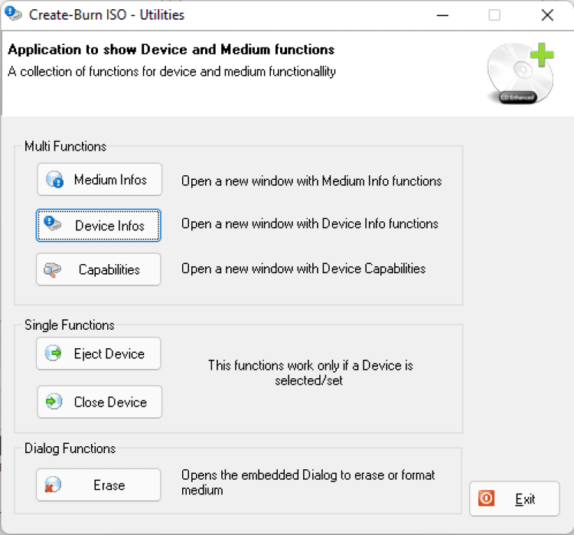The width and height of the screenshot is (574, 535).
Task: Click the drive icon on the Capabilities button
Action: pos(54,269)
